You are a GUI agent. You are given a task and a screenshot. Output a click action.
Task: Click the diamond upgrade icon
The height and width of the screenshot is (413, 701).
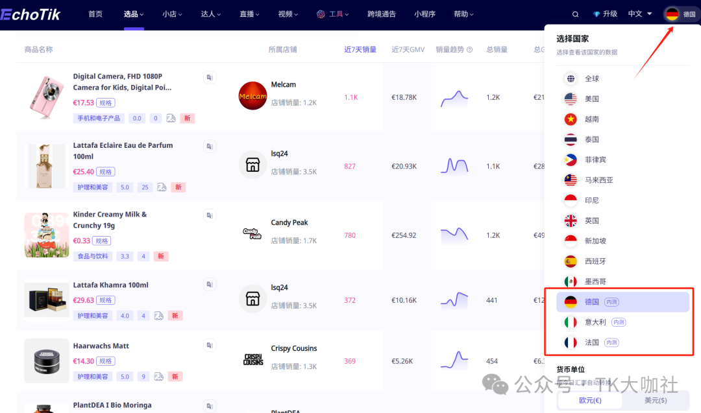598,13
